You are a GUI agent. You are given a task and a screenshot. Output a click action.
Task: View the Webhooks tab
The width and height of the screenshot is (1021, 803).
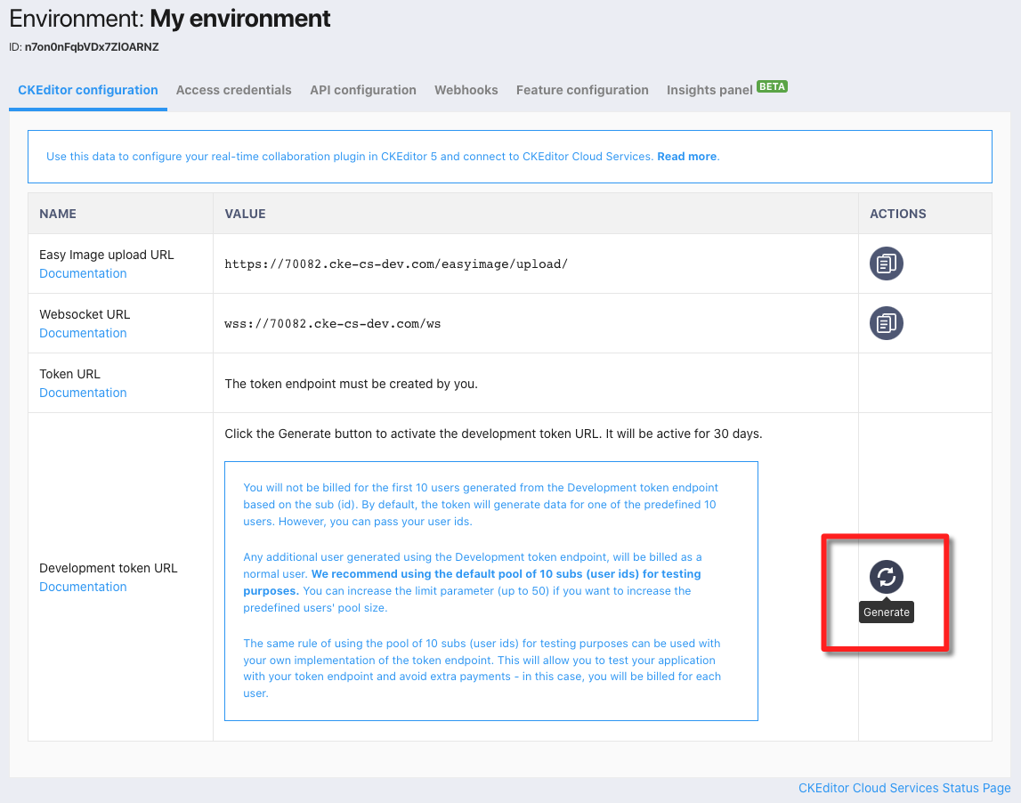[466, 90]
